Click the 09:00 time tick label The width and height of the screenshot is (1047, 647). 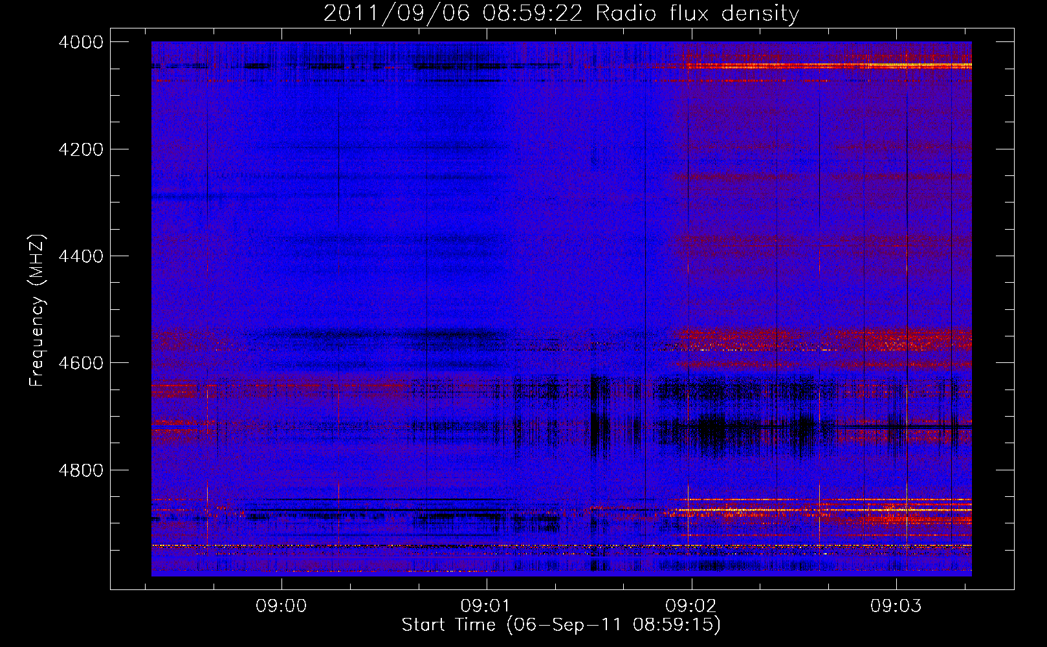point(281,606)
